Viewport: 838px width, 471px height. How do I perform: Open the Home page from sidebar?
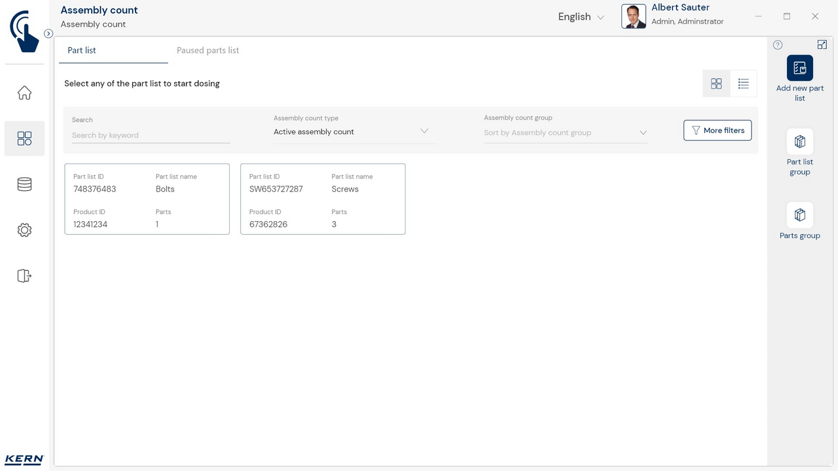click(x=24, y=93)
